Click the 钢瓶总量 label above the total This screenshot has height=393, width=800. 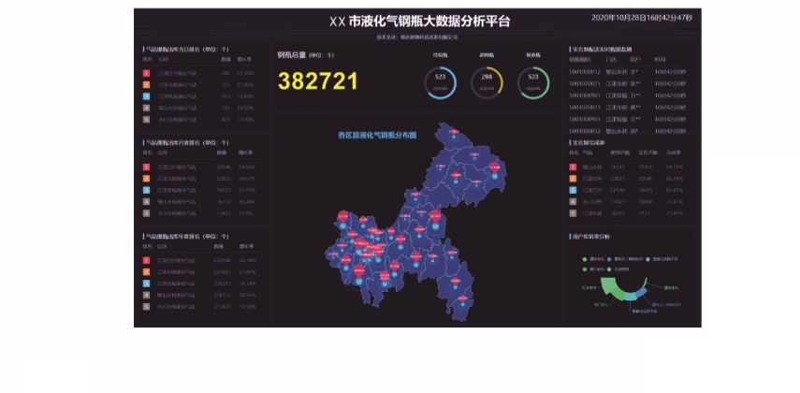click(x=291, y=55)
